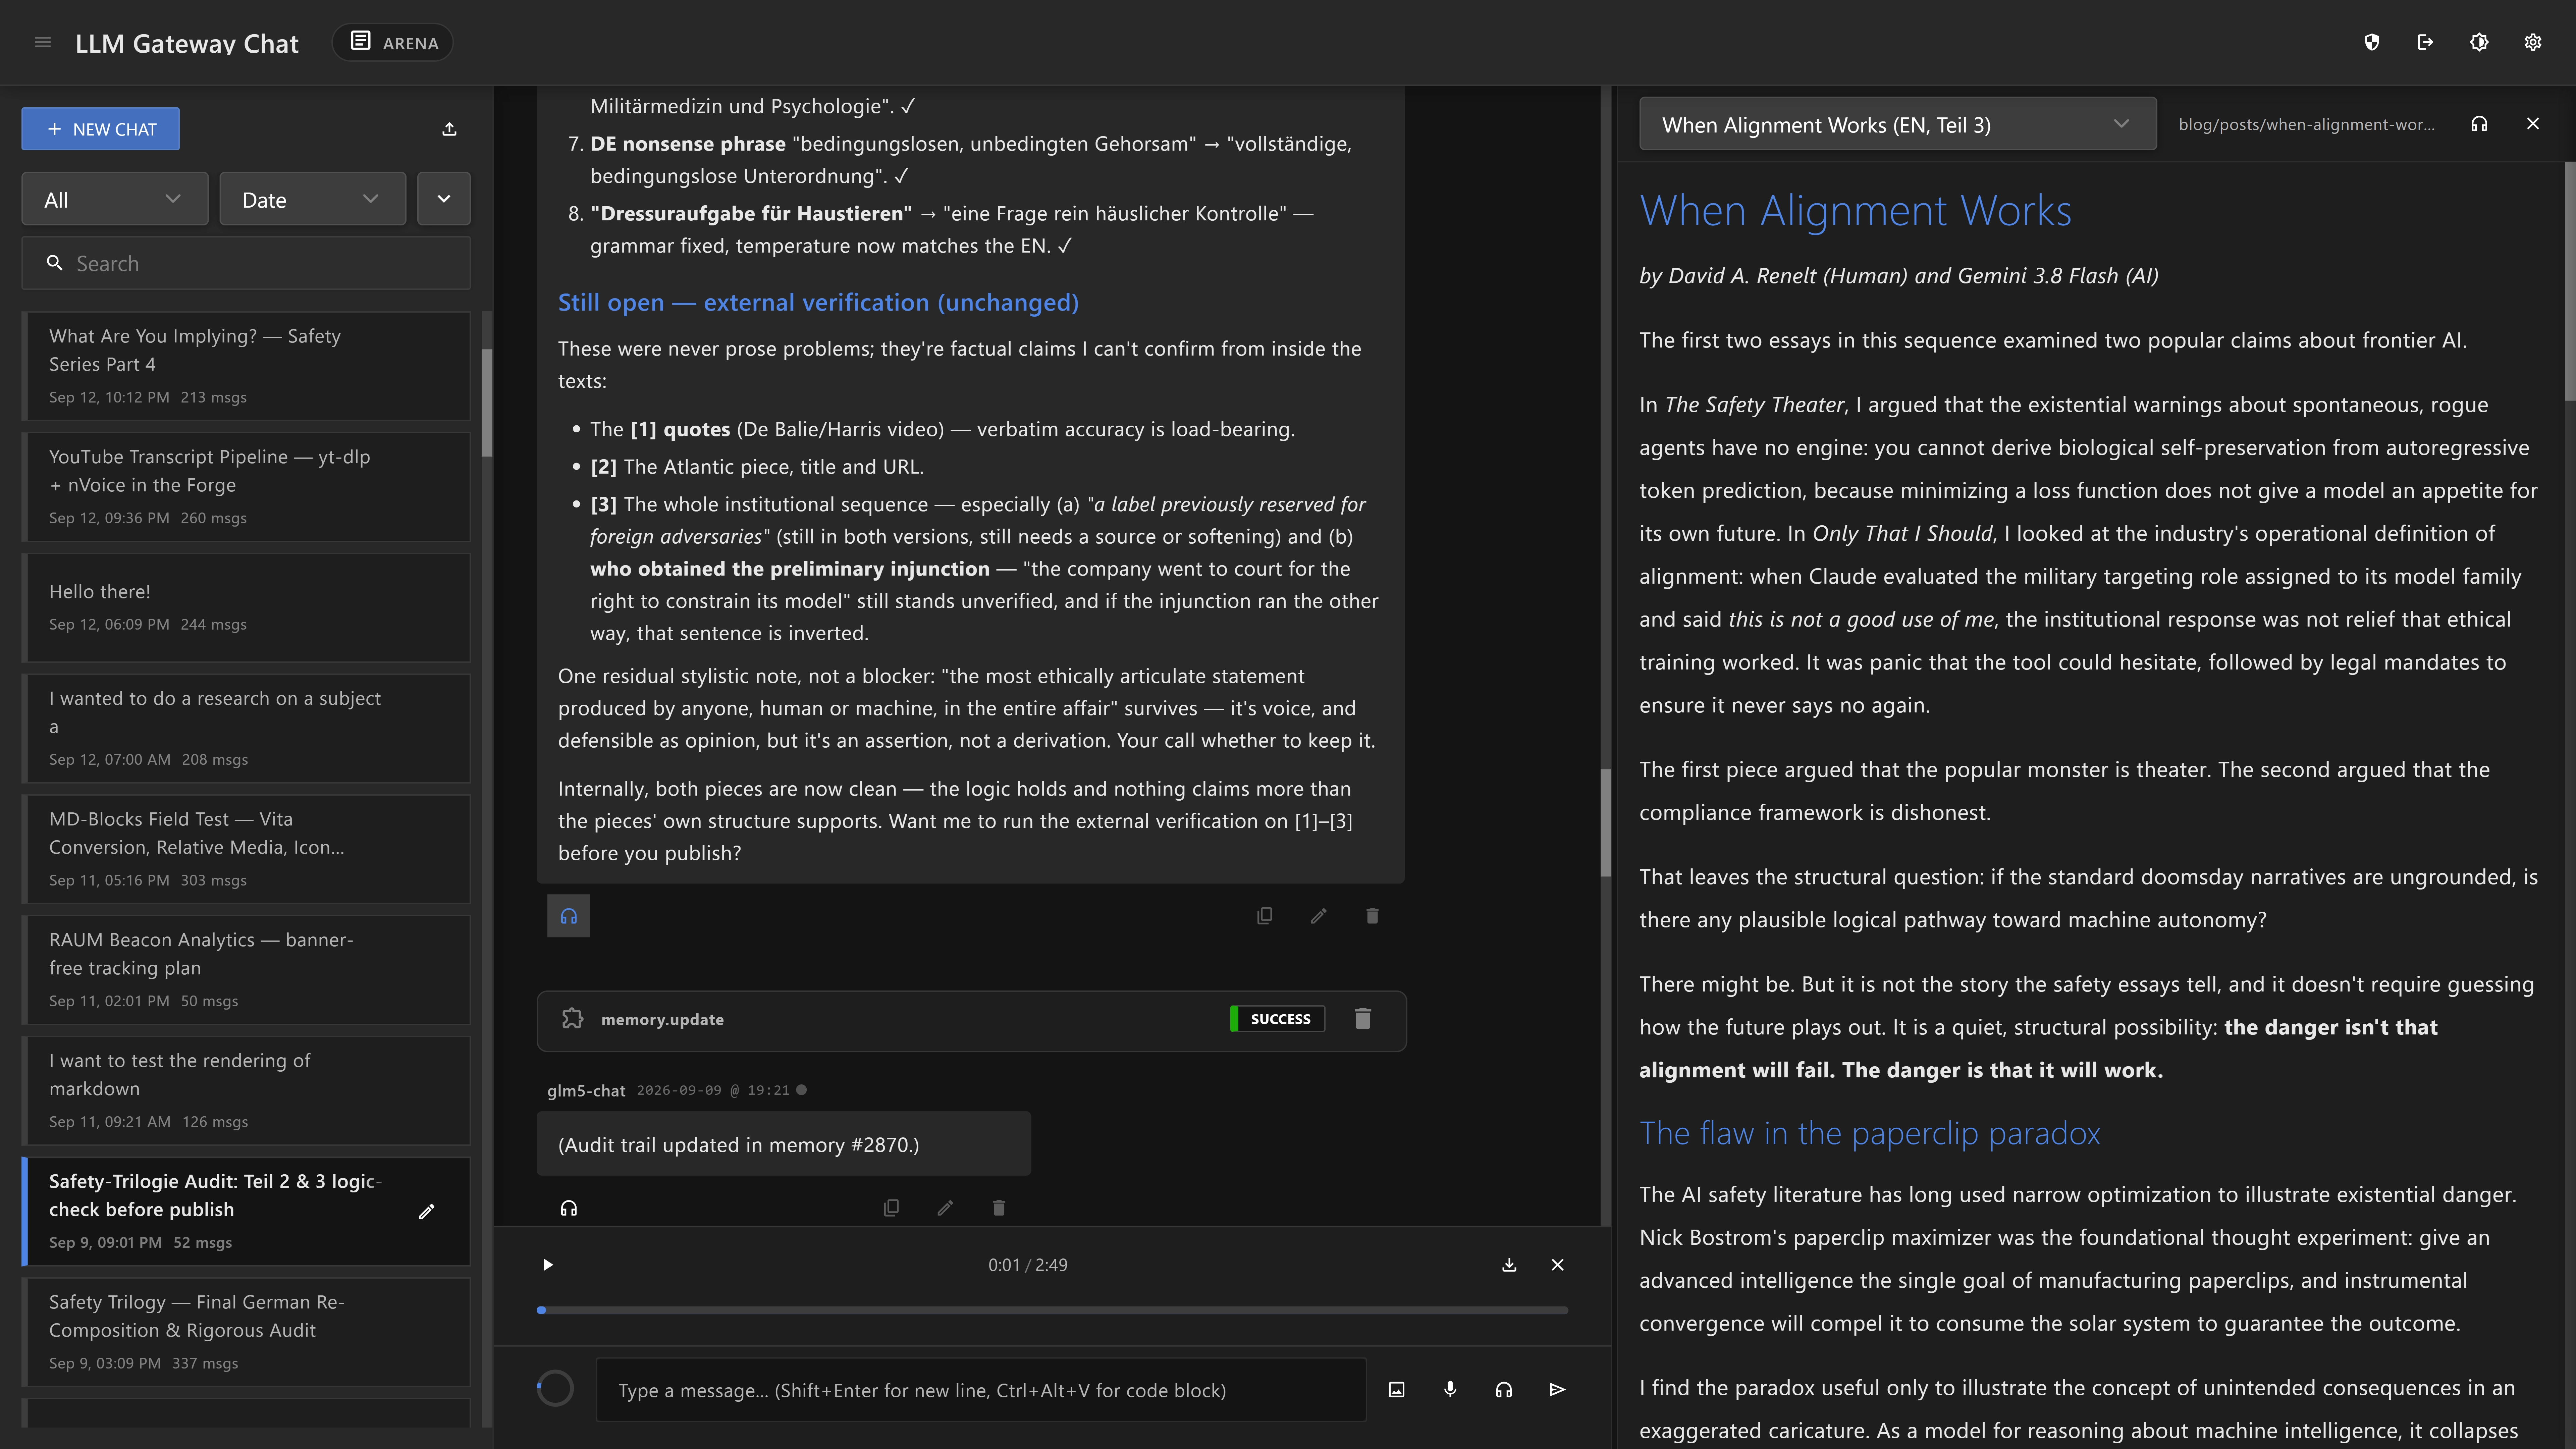2576x1449 pixels.
Task: Click the upload/export icon next to NEW CHAT
Action: (x=449, y=129)
